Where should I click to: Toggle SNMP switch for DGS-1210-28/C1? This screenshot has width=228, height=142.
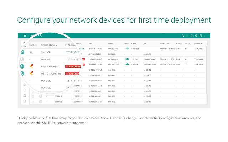click(x=126, y=64)
